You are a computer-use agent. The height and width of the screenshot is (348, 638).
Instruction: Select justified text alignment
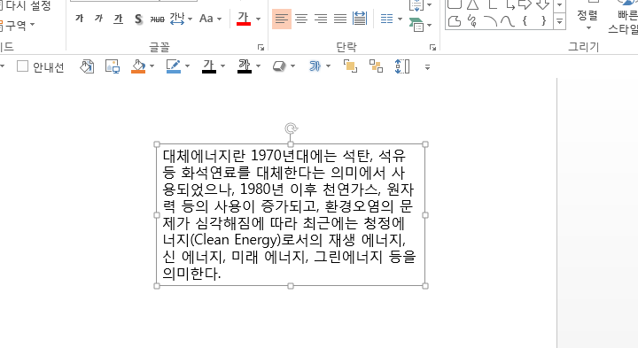coord(340,19)
